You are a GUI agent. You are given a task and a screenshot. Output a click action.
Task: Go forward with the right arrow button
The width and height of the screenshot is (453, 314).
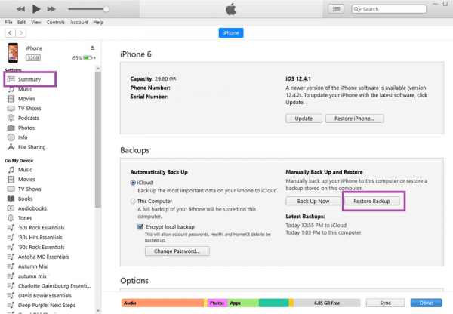[x=21, y=33]
